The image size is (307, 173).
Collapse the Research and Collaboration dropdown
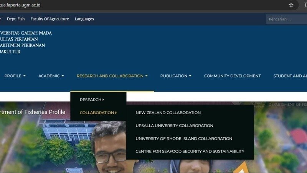(x=112, y=76)
